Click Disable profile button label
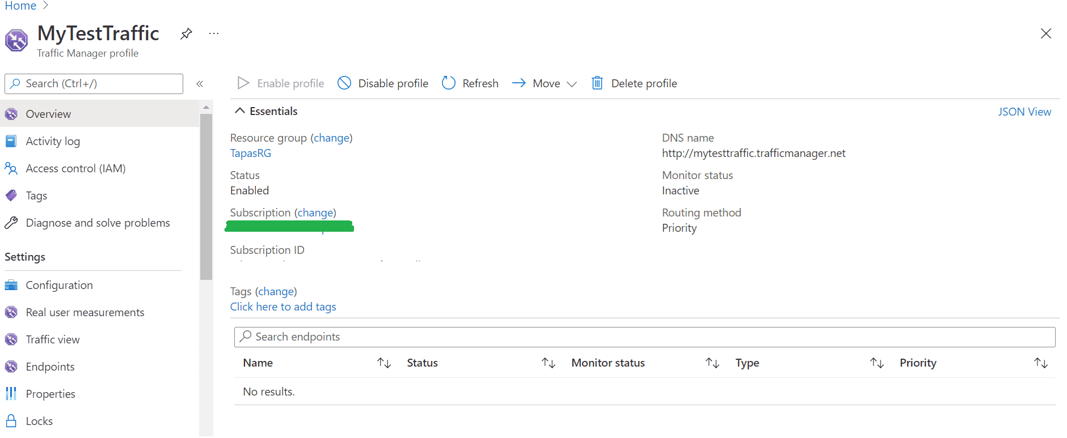The image size is (1067, 438). pos(393,83)
